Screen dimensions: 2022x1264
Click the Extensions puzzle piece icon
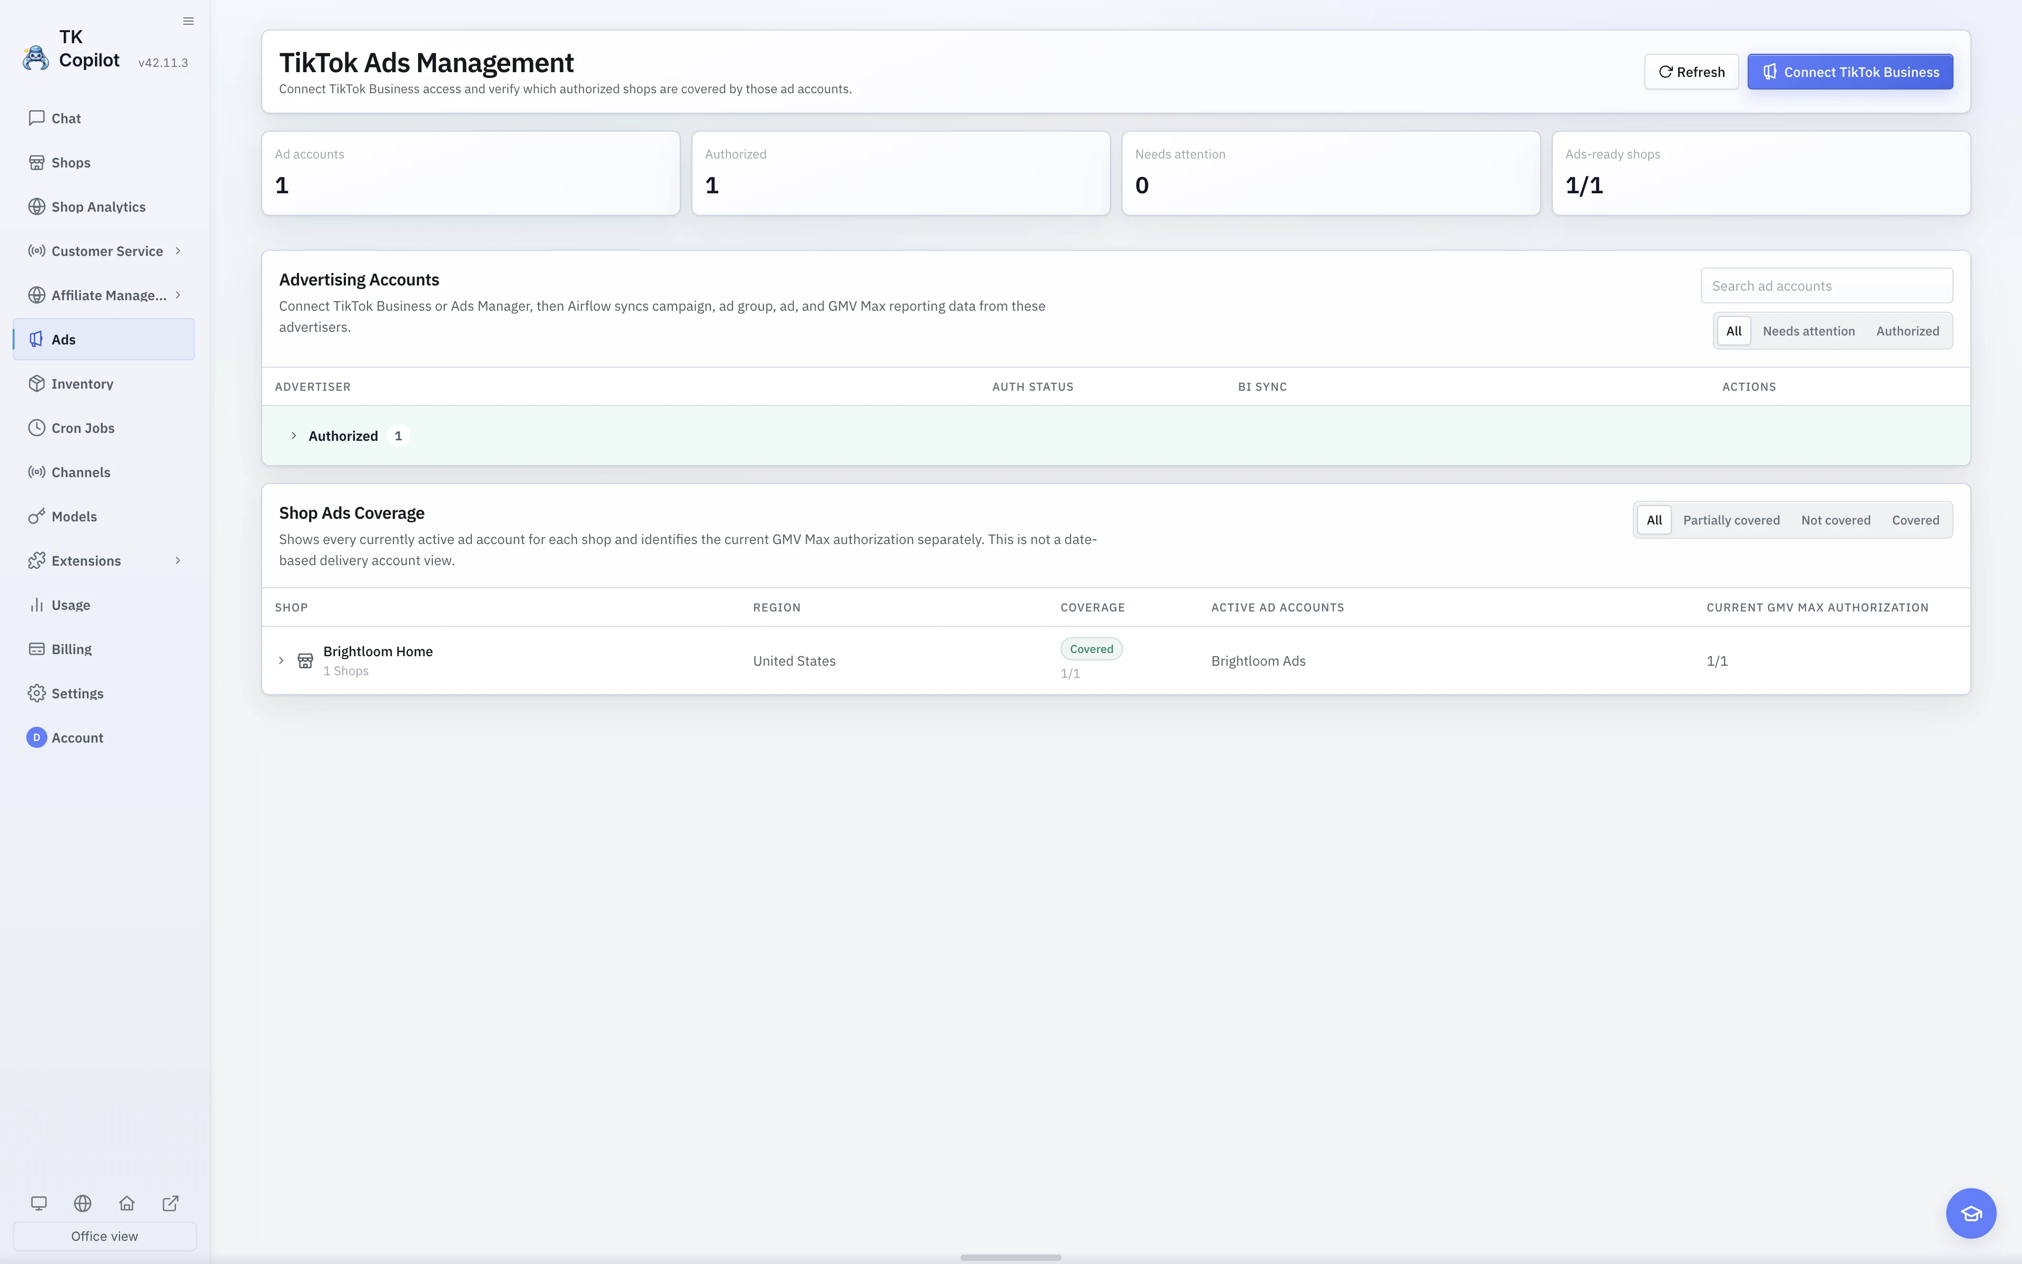(37, 561)
